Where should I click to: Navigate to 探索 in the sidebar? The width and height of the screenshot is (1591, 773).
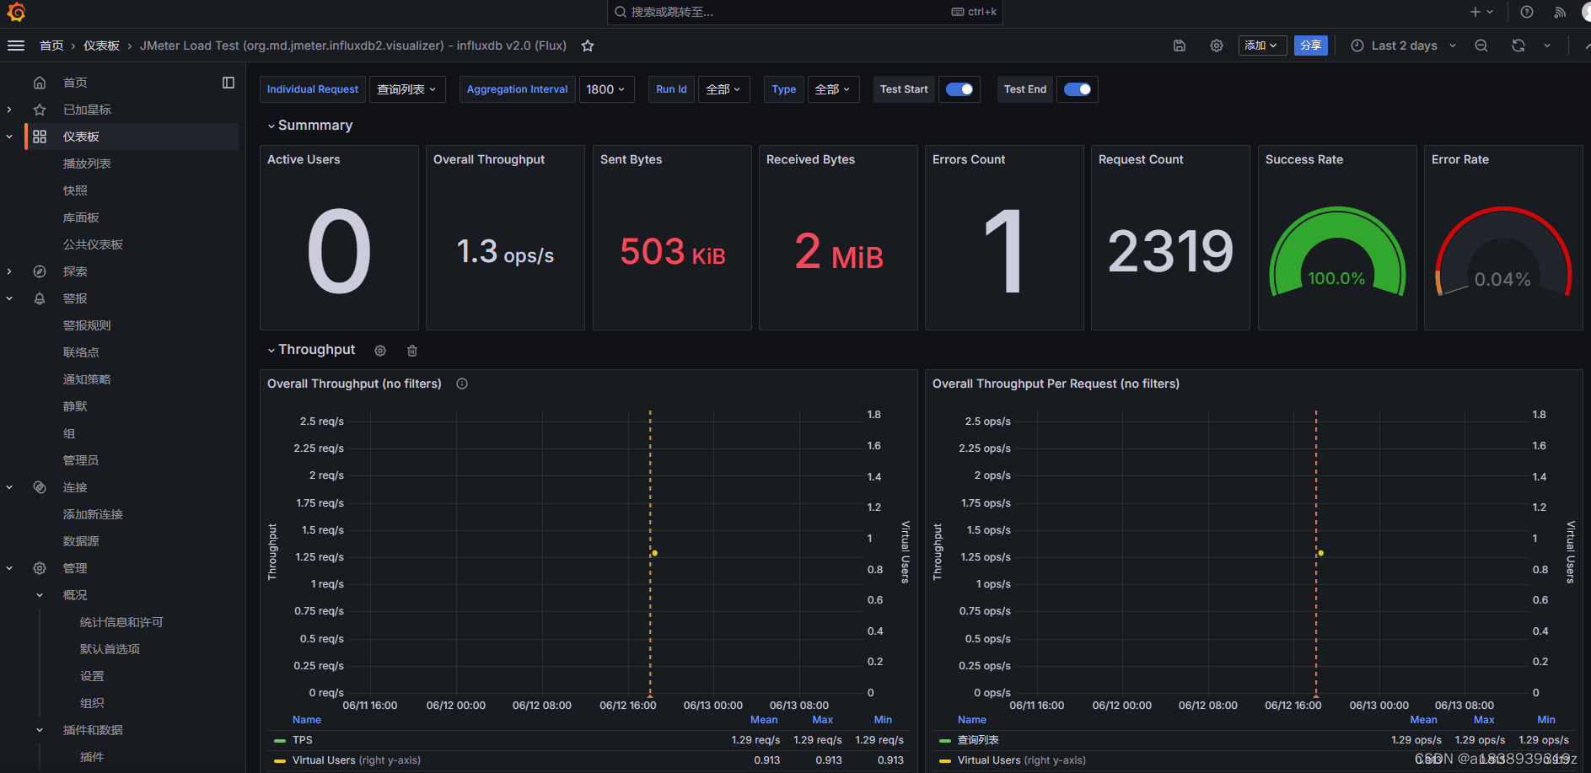74,271
